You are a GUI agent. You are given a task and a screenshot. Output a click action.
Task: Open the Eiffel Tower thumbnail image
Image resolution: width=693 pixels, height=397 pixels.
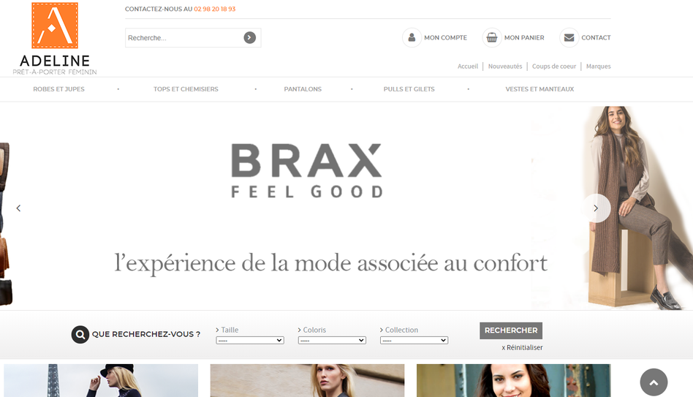coord(101,381)
